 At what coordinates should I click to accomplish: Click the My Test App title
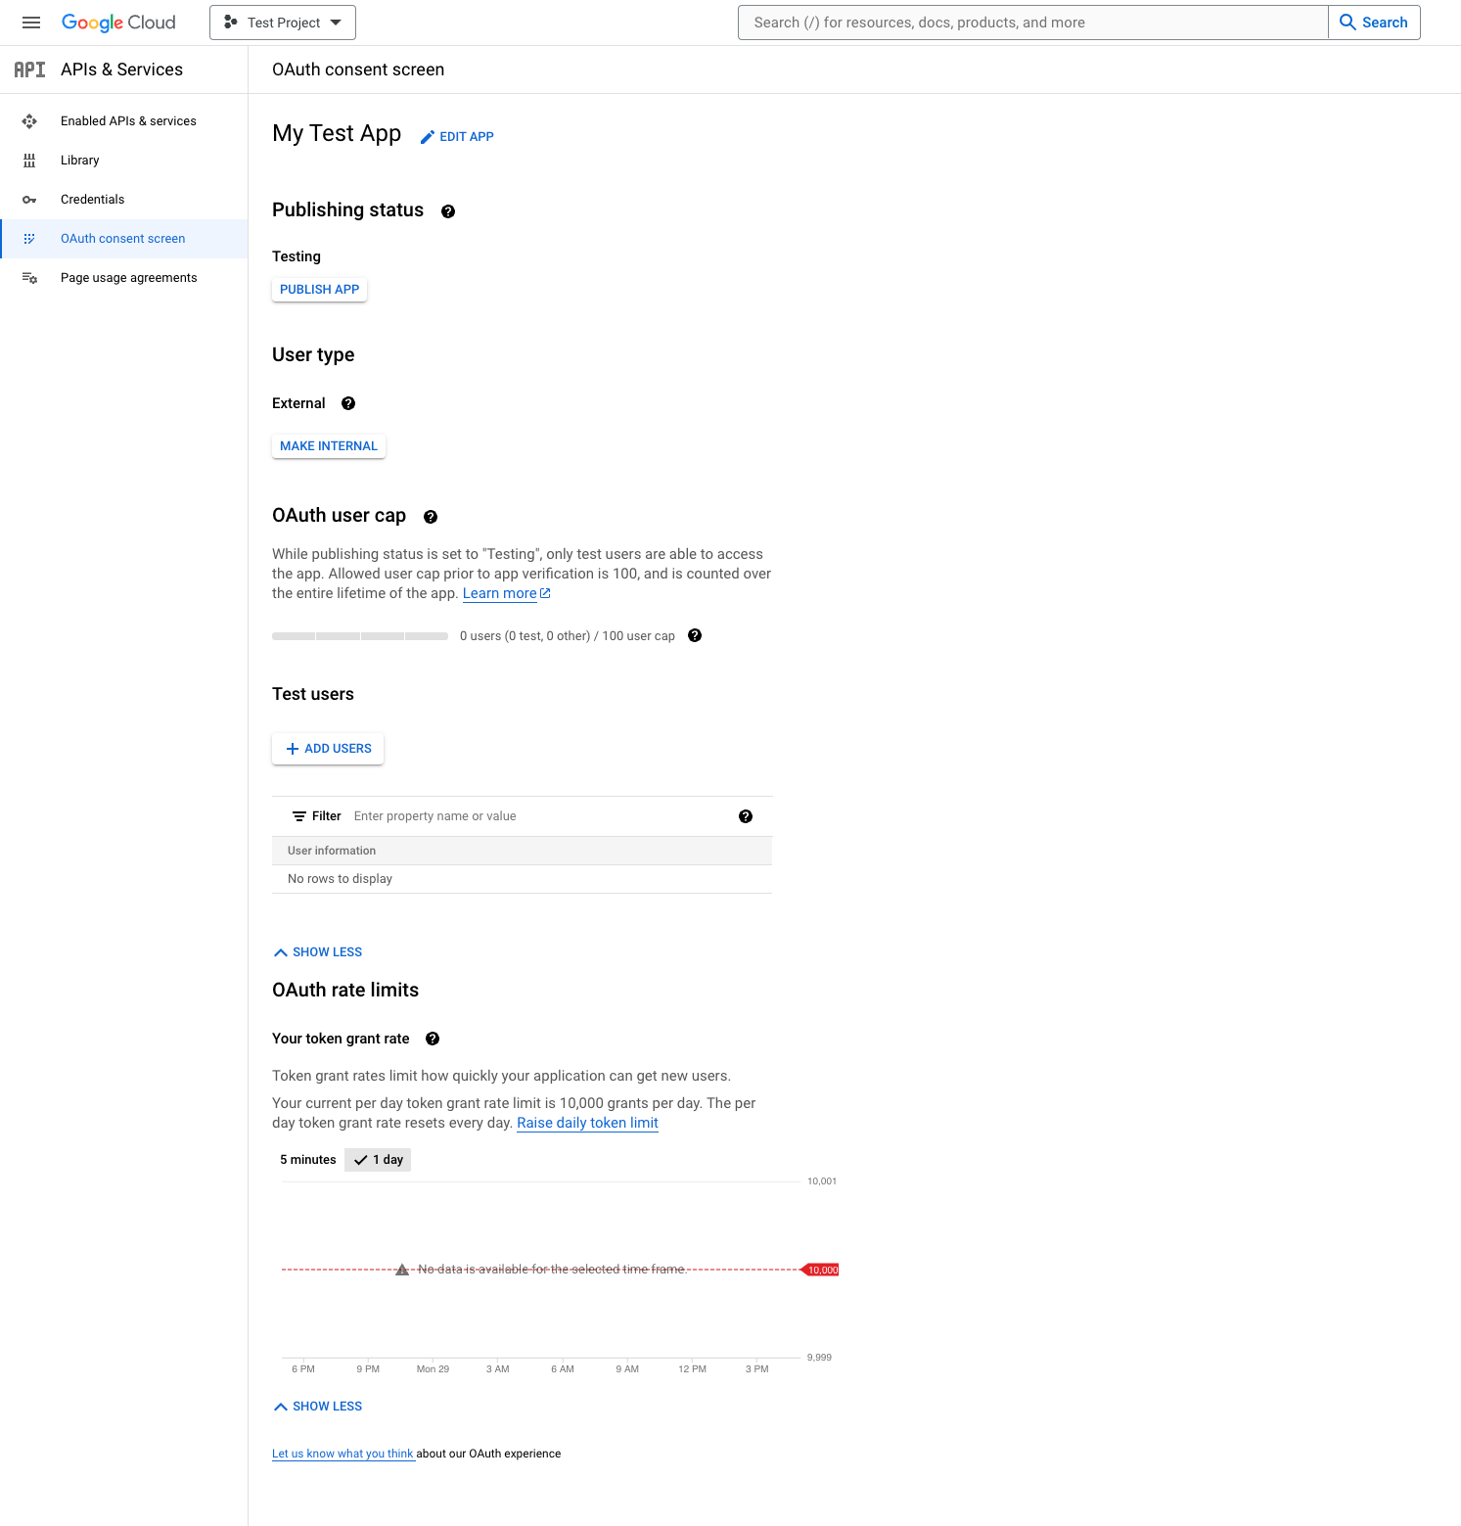(337, 133)
